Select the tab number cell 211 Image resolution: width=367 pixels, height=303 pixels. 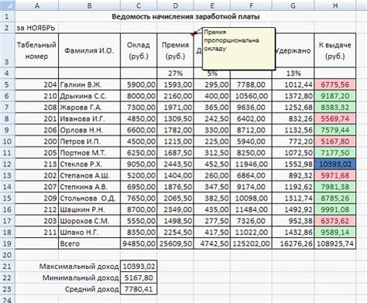36,232
